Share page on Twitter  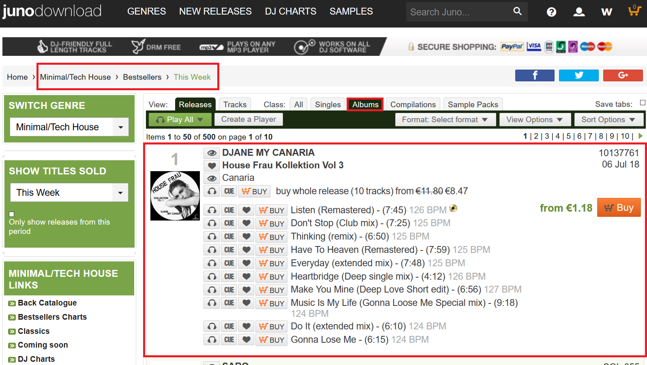[x=578, y=75]
